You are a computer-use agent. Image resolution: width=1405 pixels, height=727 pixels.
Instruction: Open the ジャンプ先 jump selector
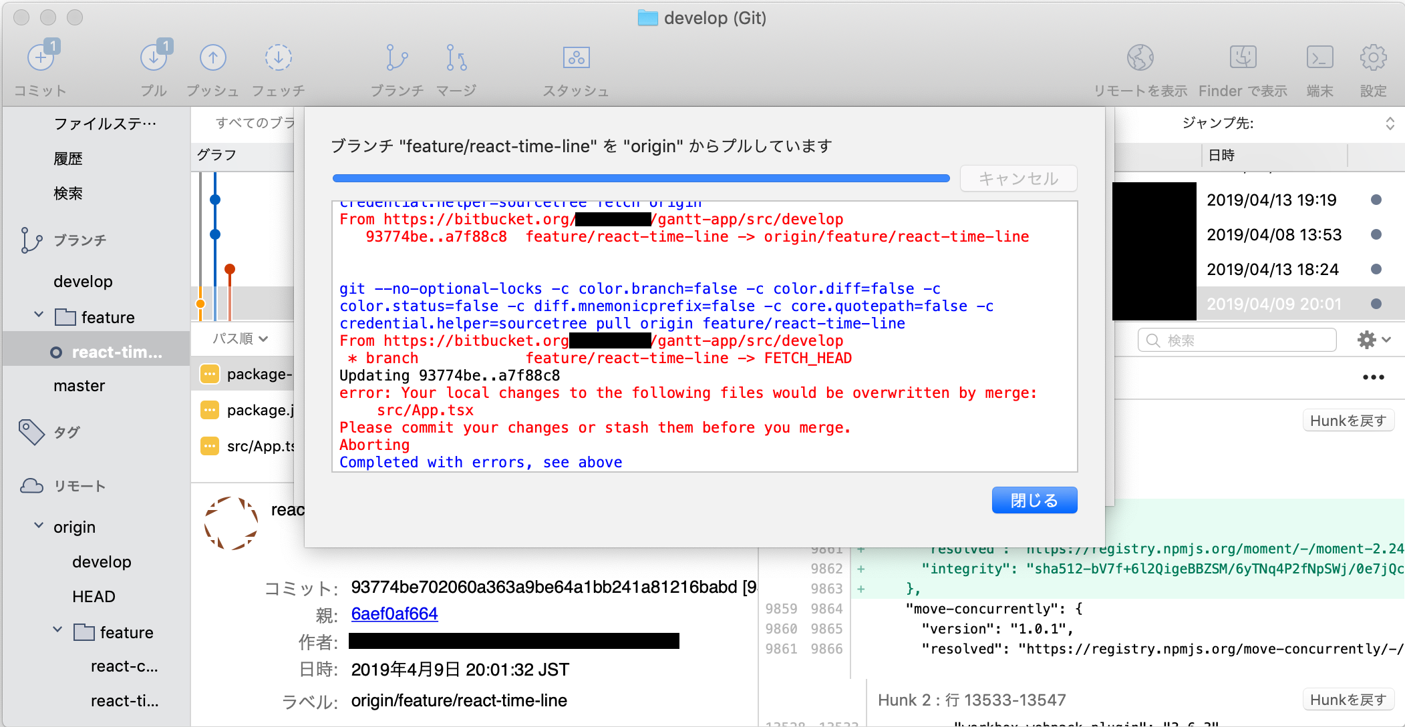[1391, 123]
